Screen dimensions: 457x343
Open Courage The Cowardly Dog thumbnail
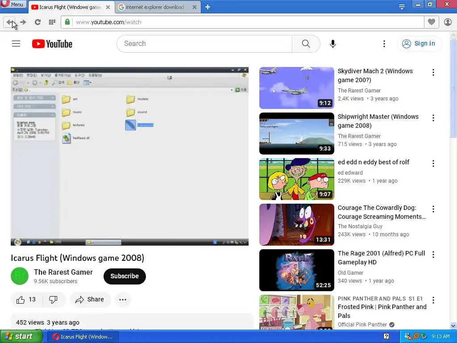click(297, 225)
